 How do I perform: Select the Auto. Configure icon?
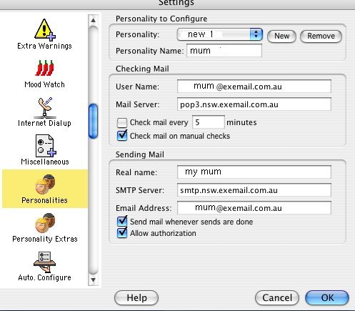click(x=44, y=262)
